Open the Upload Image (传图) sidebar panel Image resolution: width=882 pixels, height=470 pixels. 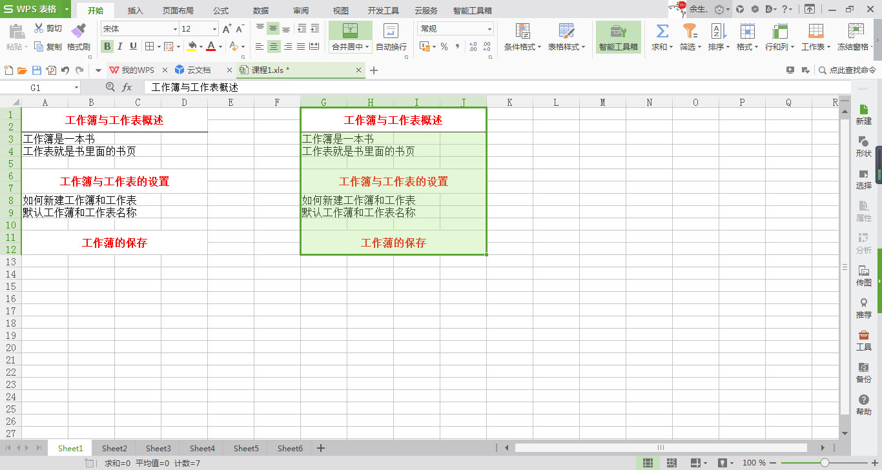pos(863,276)
